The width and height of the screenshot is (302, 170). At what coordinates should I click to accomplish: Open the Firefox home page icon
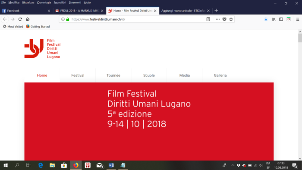point(28,19)
